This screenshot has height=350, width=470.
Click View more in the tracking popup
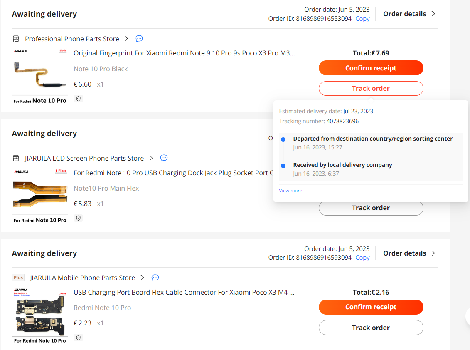[290, 191]
